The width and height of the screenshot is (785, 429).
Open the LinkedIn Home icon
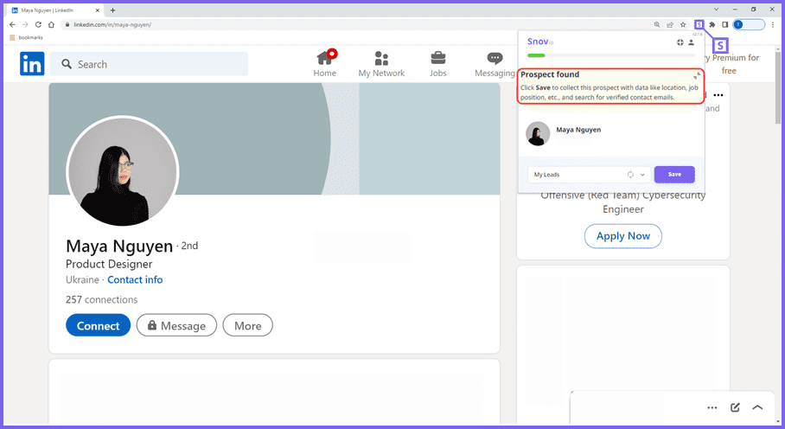(325, 63)
